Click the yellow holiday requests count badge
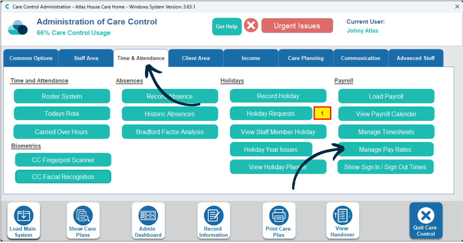This screenshot has width=463, height=243. point(322,114)
